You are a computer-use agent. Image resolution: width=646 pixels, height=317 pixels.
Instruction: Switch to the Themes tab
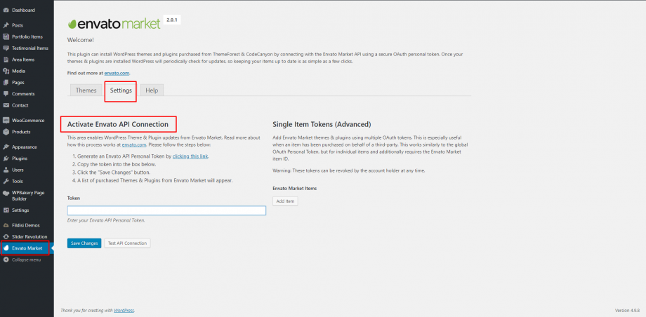(x=86, y=90)
